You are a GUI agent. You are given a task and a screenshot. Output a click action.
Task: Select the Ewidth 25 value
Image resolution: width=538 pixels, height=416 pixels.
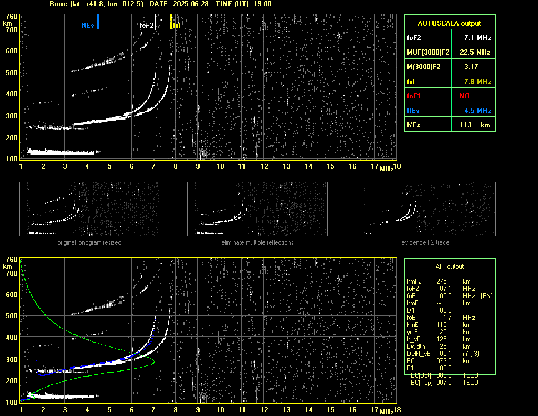click(x=443, y=346)
